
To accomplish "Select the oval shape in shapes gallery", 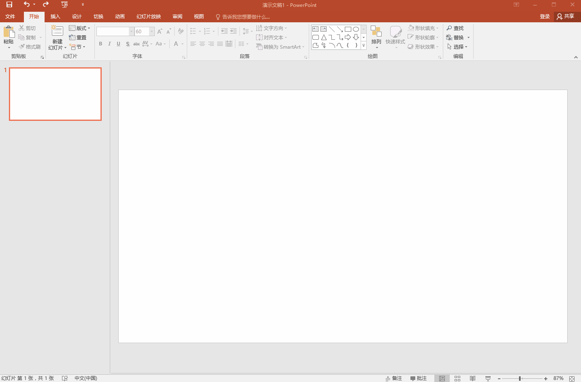I will coord(356,29).
